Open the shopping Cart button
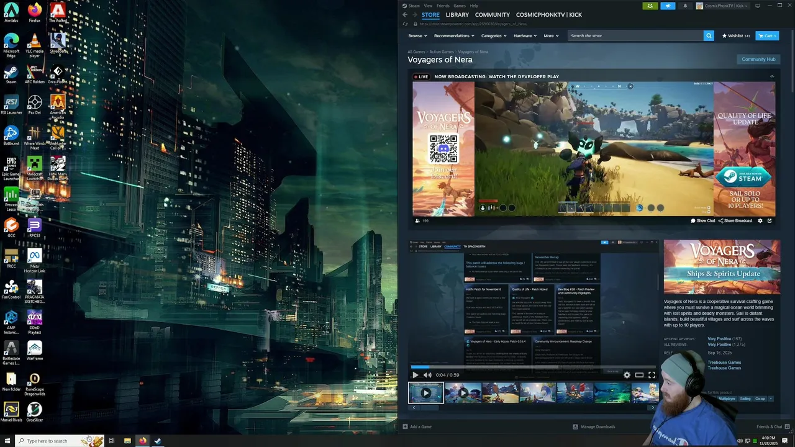The width and height of the screenshot is (795, 447). (767, 35)
